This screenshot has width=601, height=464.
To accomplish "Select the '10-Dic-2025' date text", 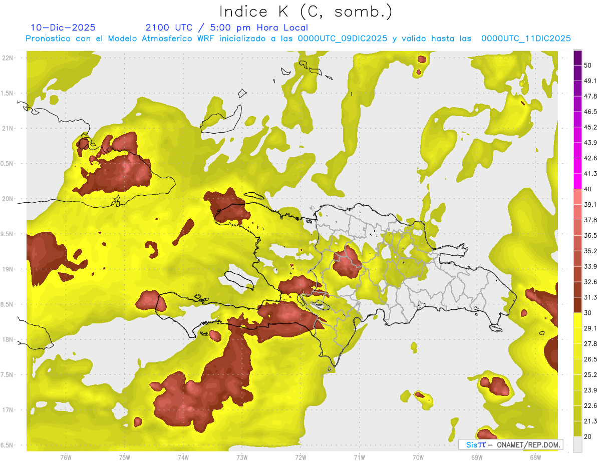I will (x=63, y=28).
